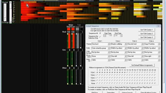The height and width of the screenshot is (93, 166).
Task: Click the Main Start color swatch
Action: tap(68, 29)
